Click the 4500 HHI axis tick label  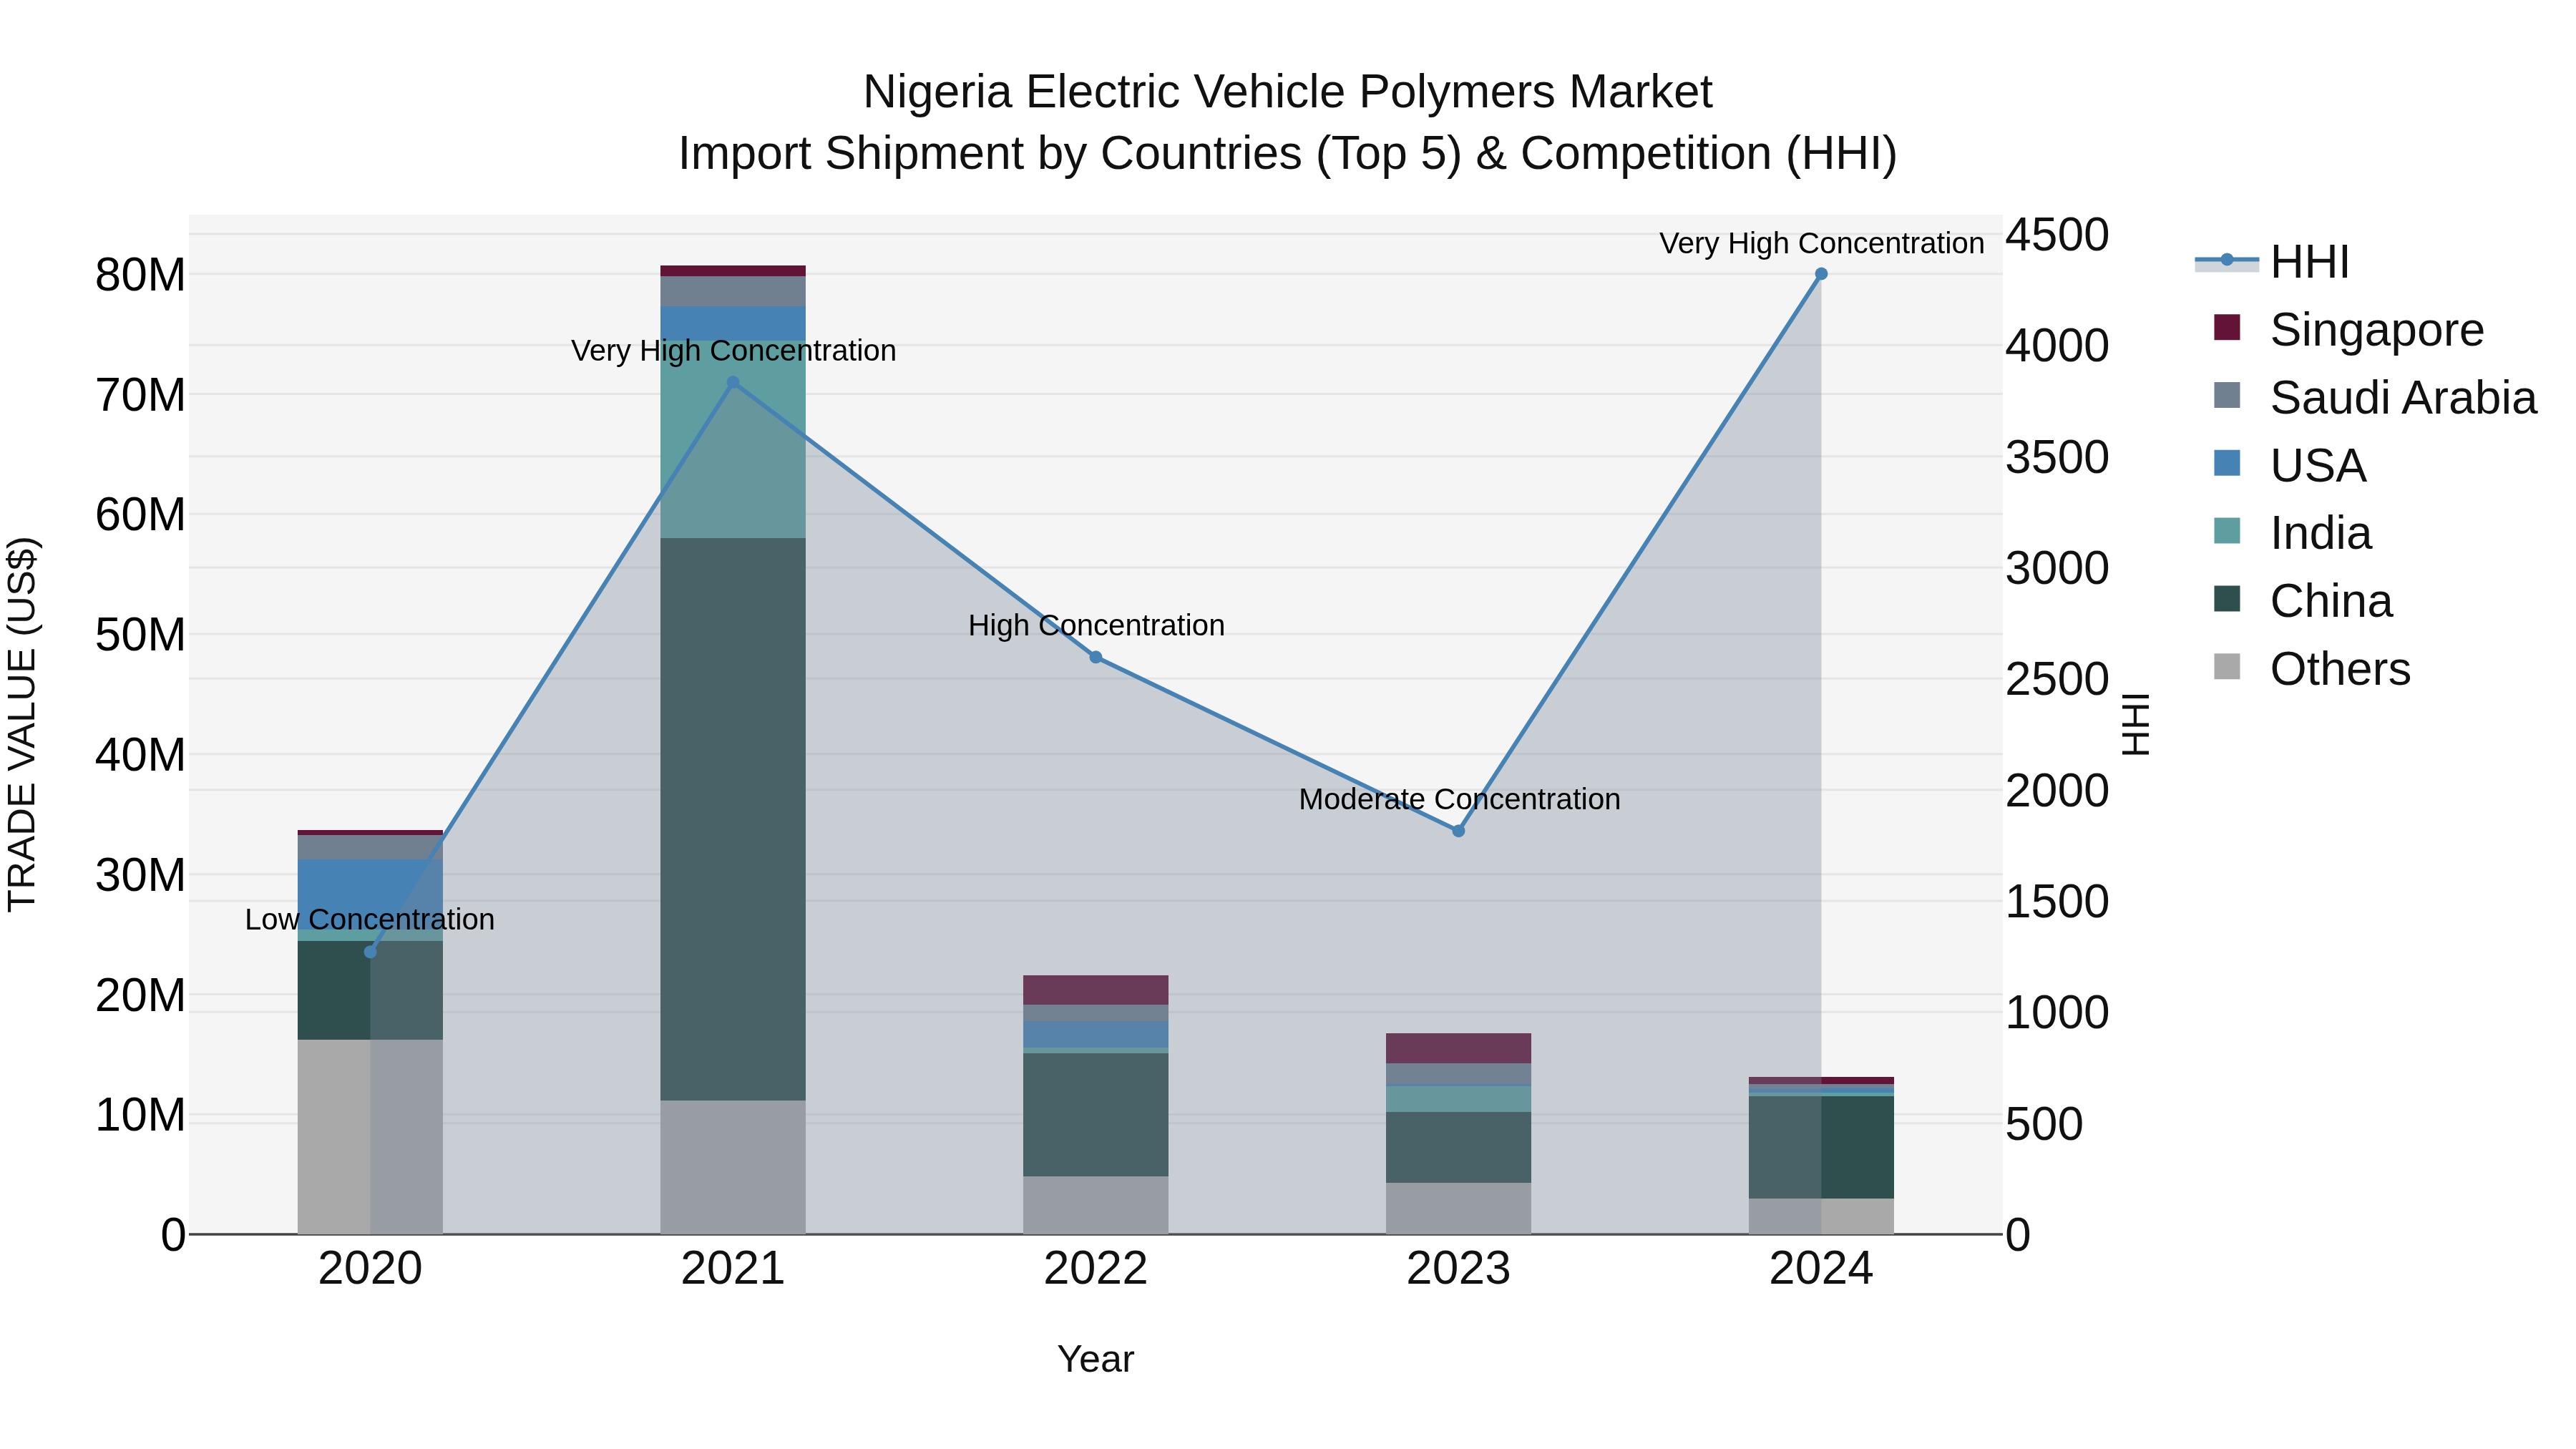coord(2057,235)
